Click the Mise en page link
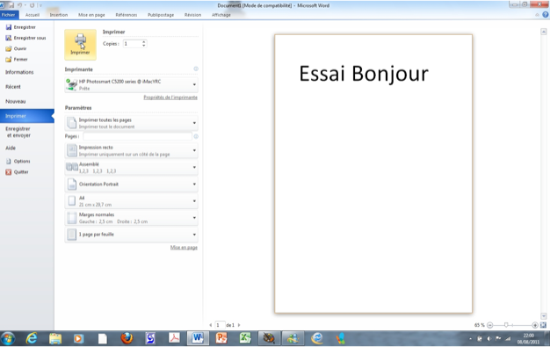Viewport: 550px width, 347px height. 184,248
